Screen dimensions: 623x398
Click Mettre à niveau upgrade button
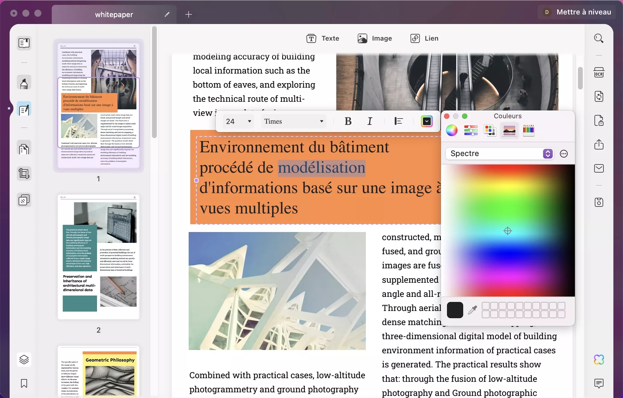click(584, 12)
